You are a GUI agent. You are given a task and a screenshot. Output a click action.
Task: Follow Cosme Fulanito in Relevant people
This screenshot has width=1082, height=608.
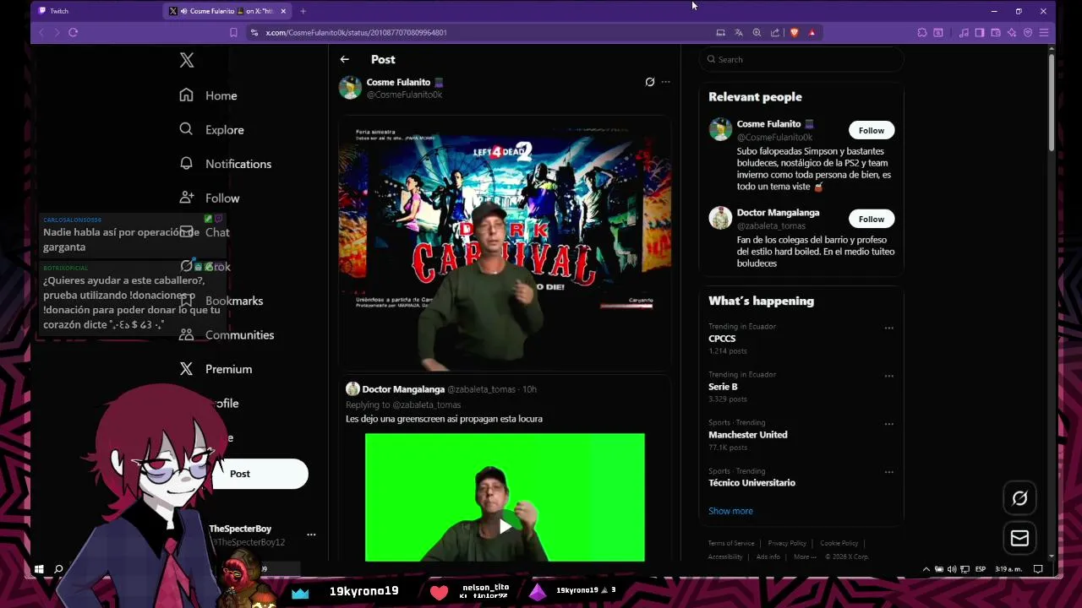click(872, 130)
